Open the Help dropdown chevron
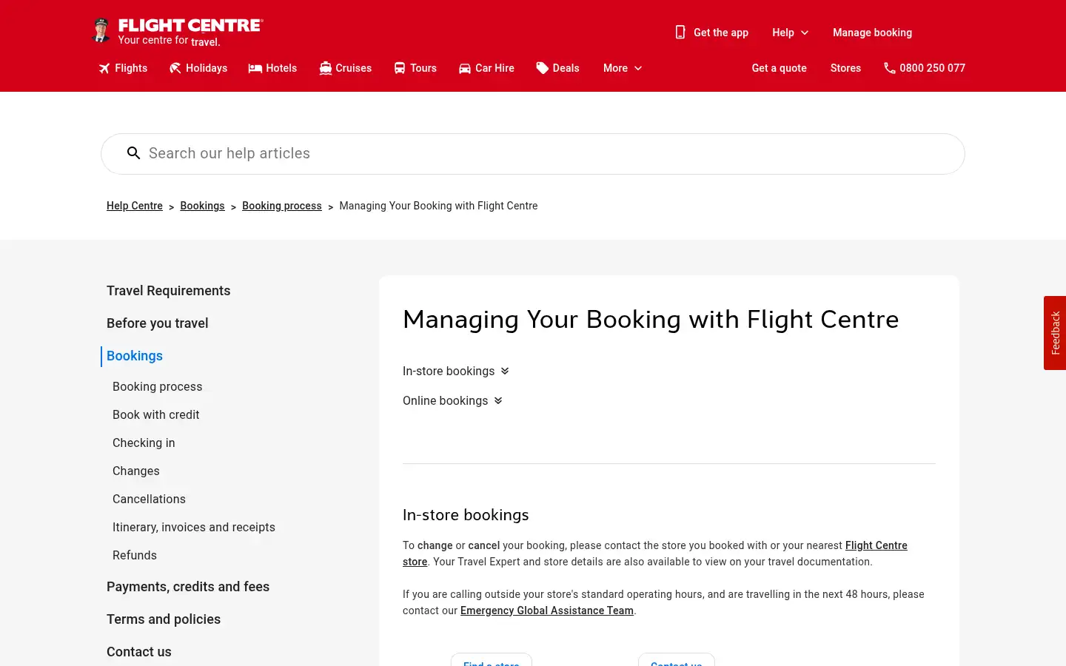1066x666 pixels. pyautogui.click(x=805, y=33)
